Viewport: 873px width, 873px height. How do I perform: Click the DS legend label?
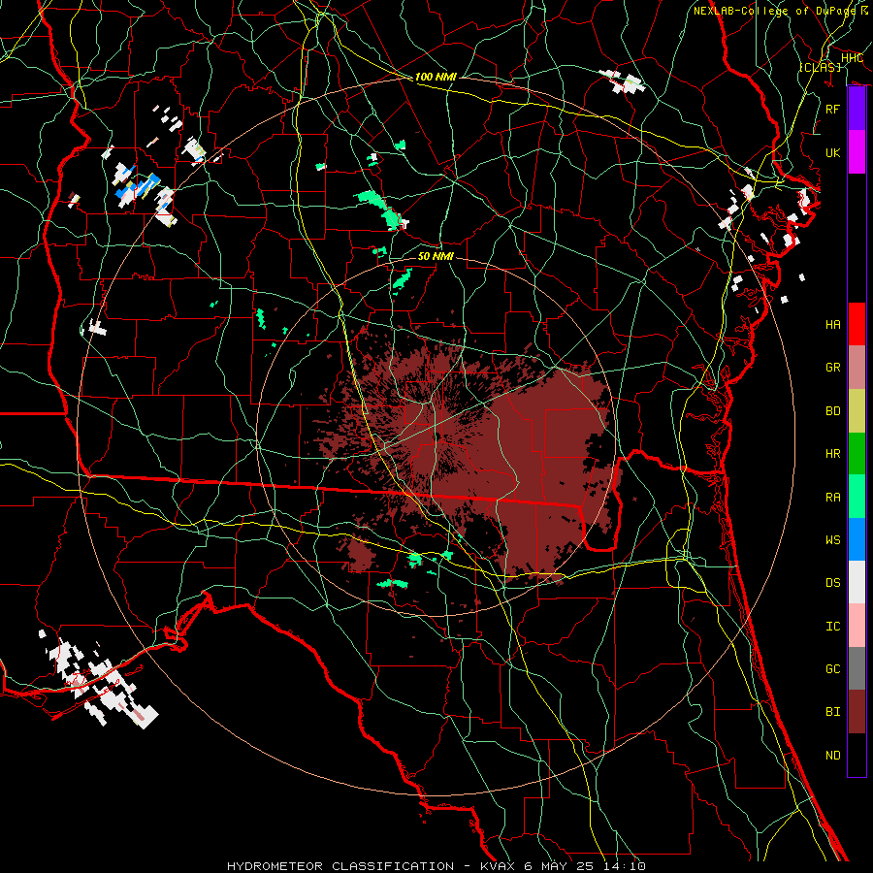pyautogui.click(x=833, y=583)
